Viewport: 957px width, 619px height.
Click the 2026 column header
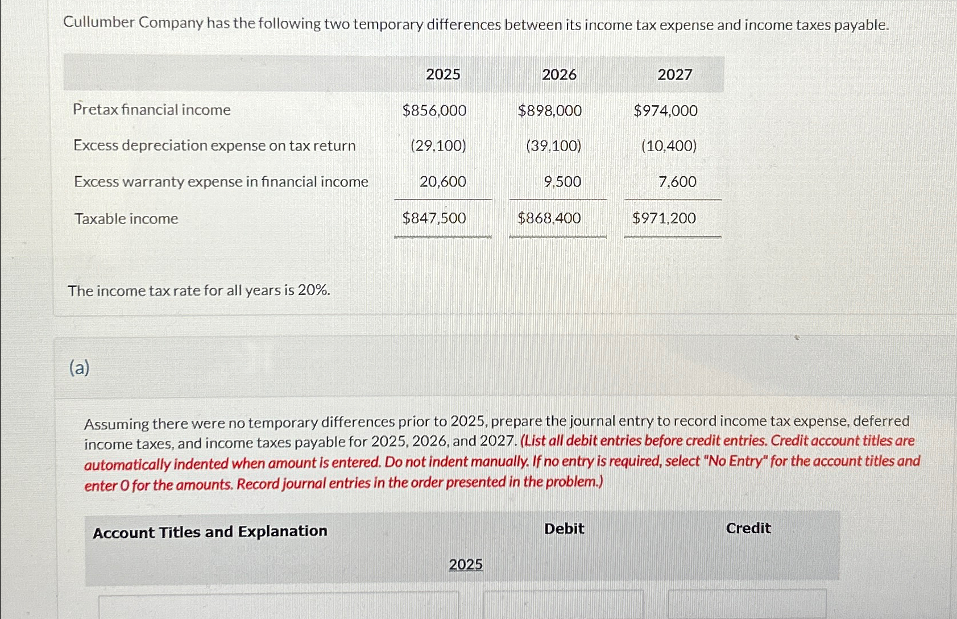[x=558, y=74]
